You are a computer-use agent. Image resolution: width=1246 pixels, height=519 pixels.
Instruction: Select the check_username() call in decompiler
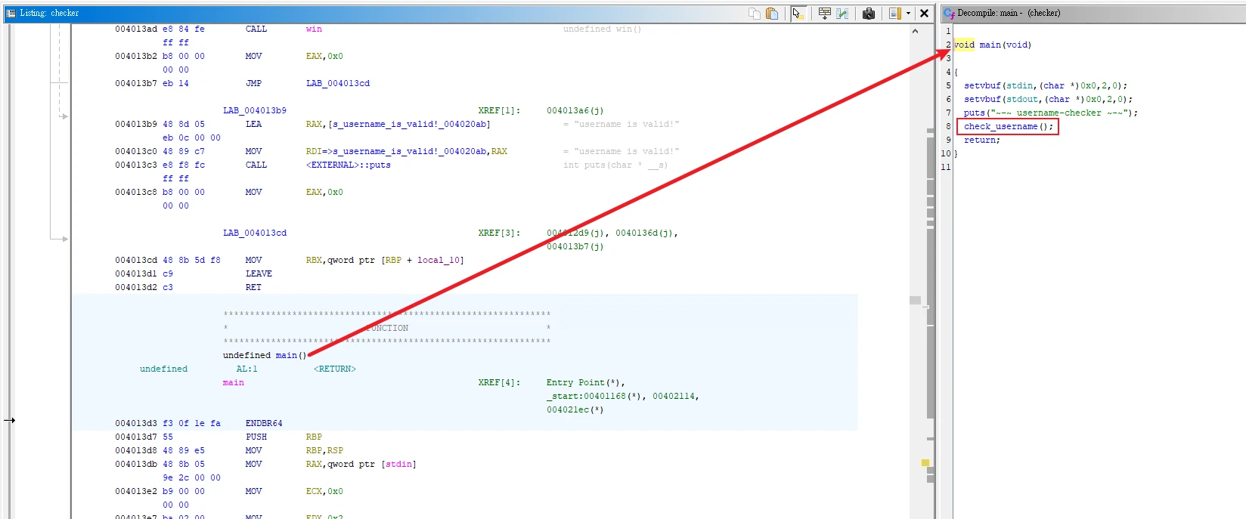coord(1008,127)
